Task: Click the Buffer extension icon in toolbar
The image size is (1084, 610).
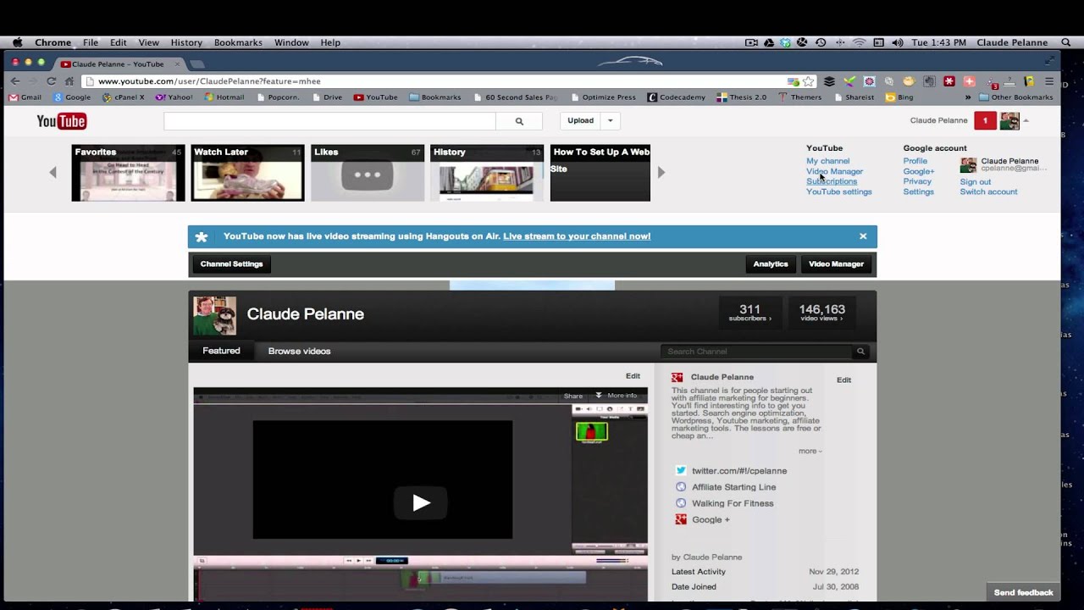Action: click(829, 81)
